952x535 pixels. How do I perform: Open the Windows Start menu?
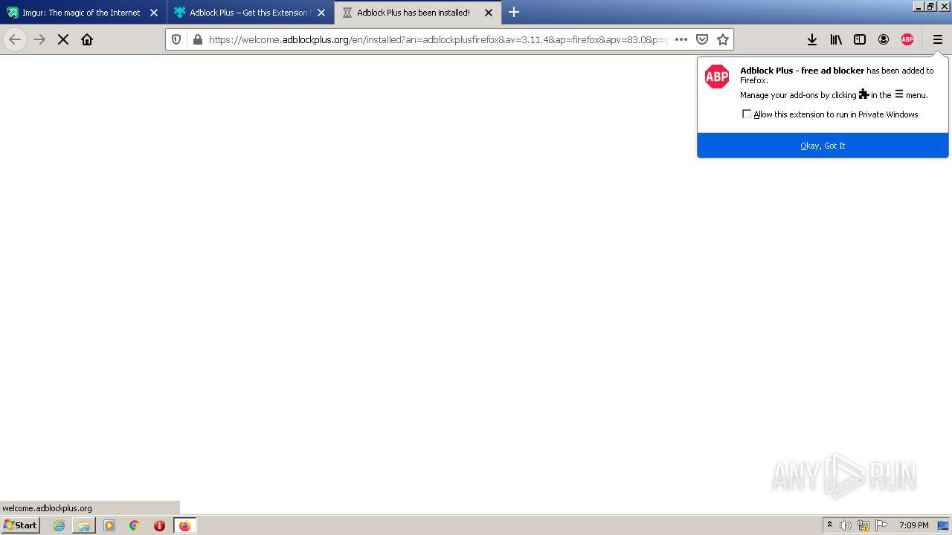point(21,525)
